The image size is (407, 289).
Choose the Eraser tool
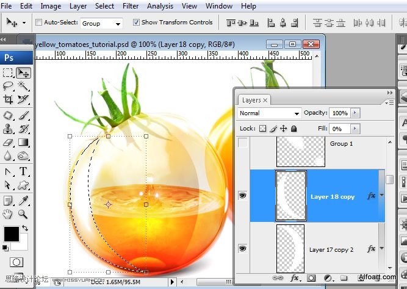coord(8,142)
